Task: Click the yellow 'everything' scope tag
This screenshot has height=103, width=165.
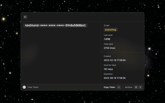Action: pos(110,30)
